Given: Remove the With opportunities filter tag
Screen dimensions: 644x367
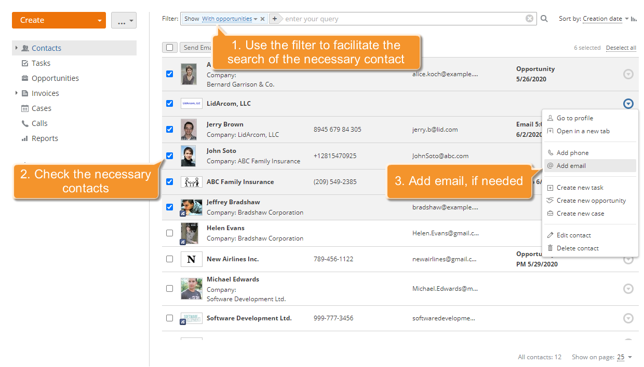Looking at the screenshot, I should [x=263, y=19].
